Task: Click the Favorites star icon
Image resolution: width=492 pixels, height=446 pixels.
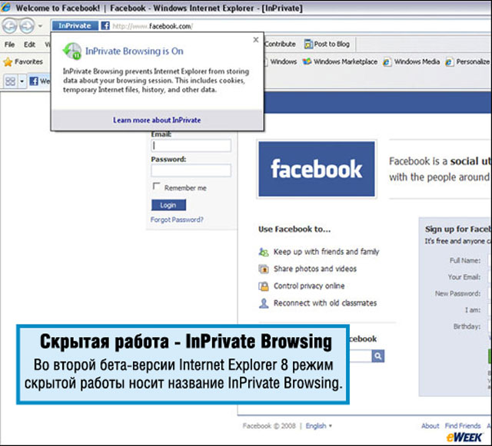Action: (8, 61)
